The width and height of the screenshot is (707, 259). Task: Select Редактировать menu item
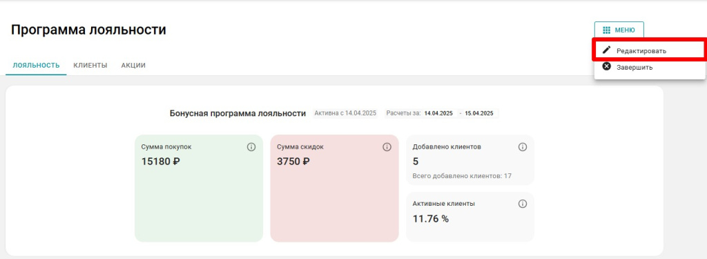tap(649, 50)
